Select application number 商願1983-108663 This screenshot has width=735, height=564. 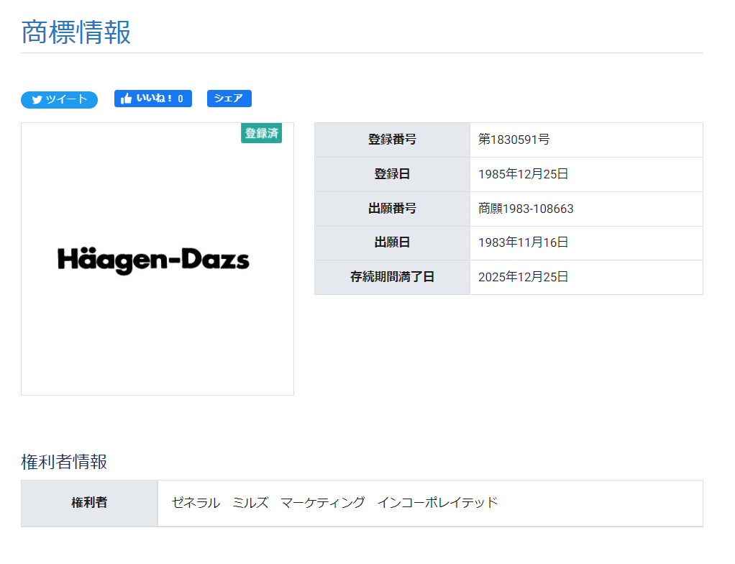pyautogui.click(x=526, y=209)
